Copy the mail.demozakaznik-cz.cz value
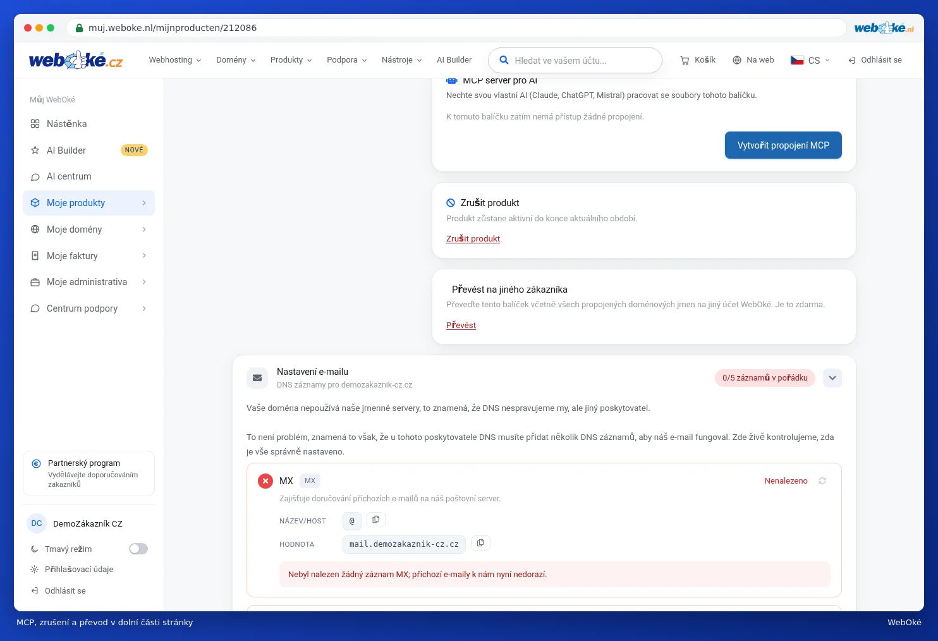Image resolution: width=938 pixels, height=641 pixels. (481, 543)
